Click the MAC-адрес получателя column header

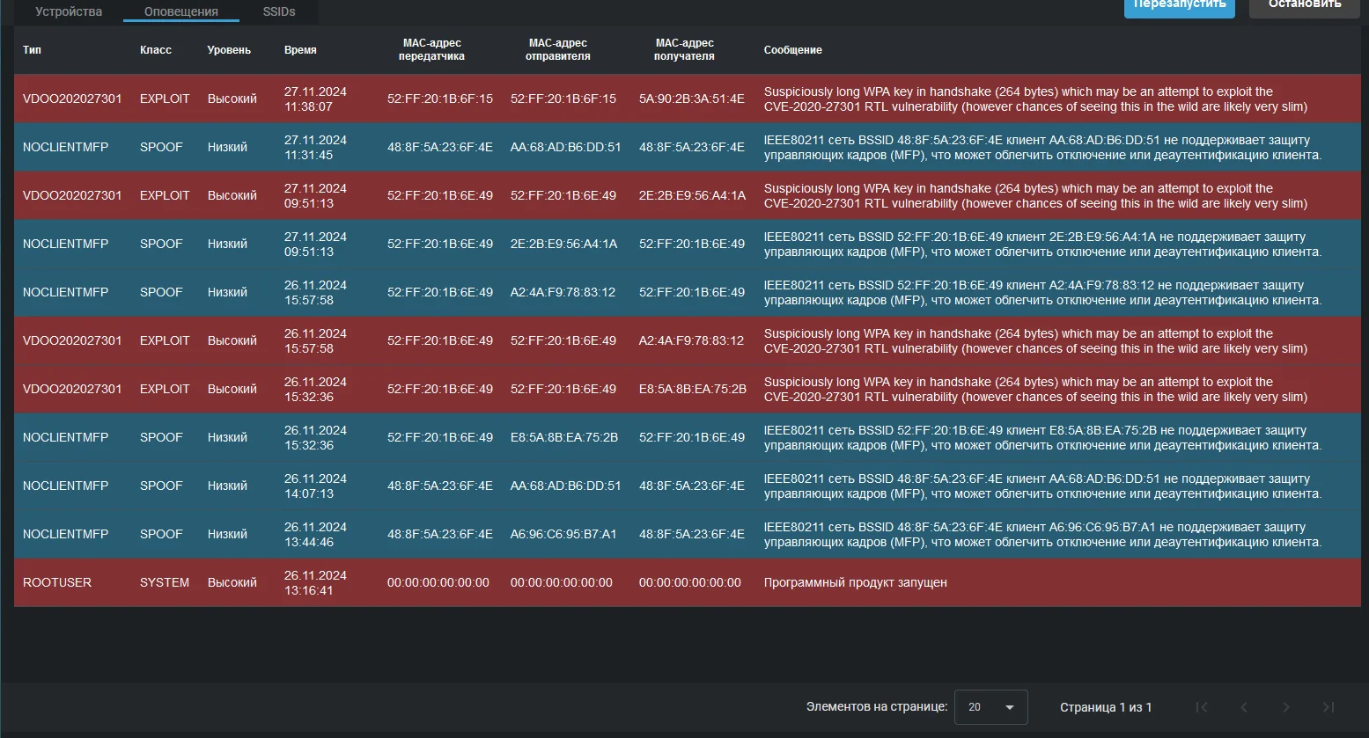684,49
